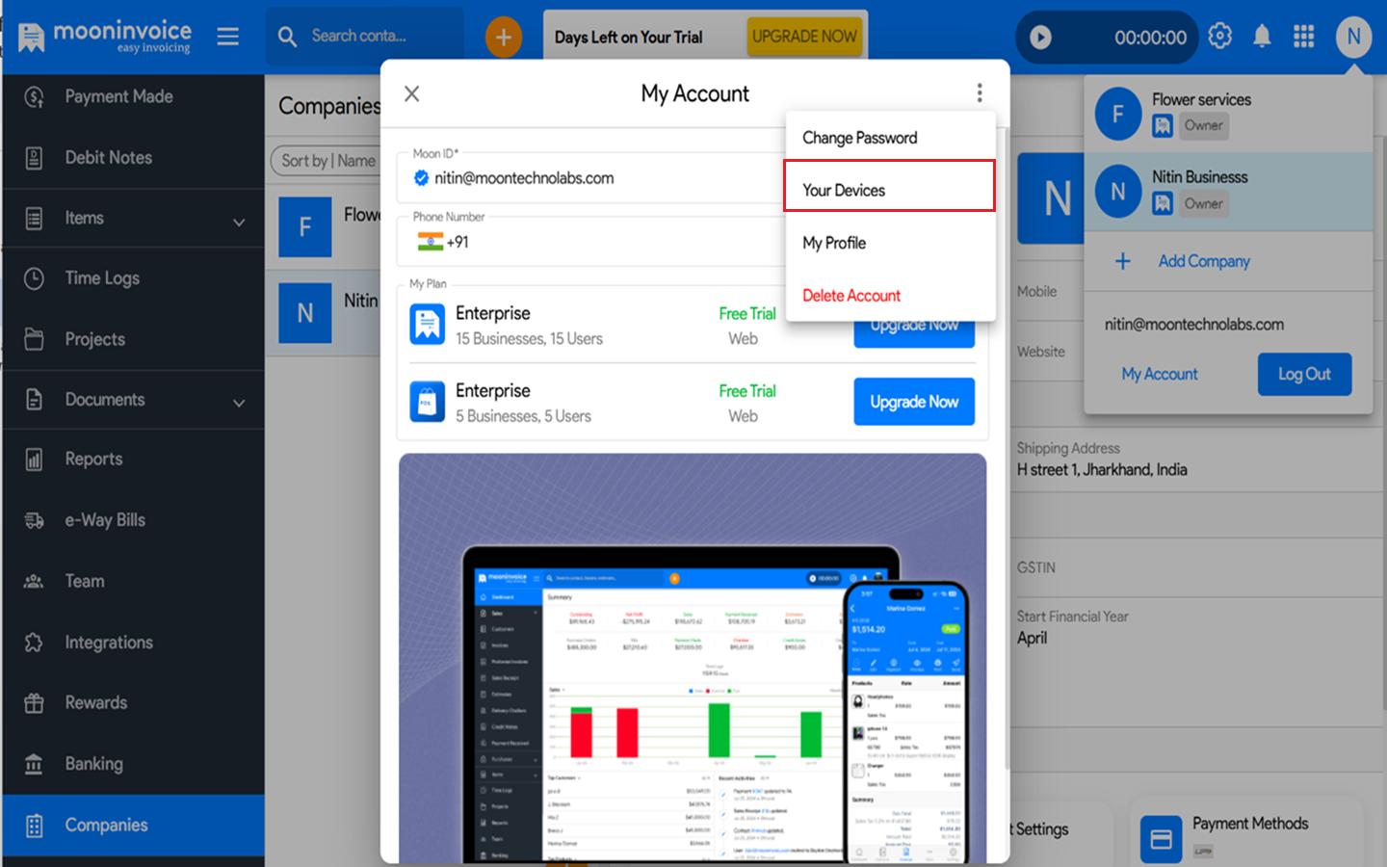Click the Team people icon

coord(34,581)
